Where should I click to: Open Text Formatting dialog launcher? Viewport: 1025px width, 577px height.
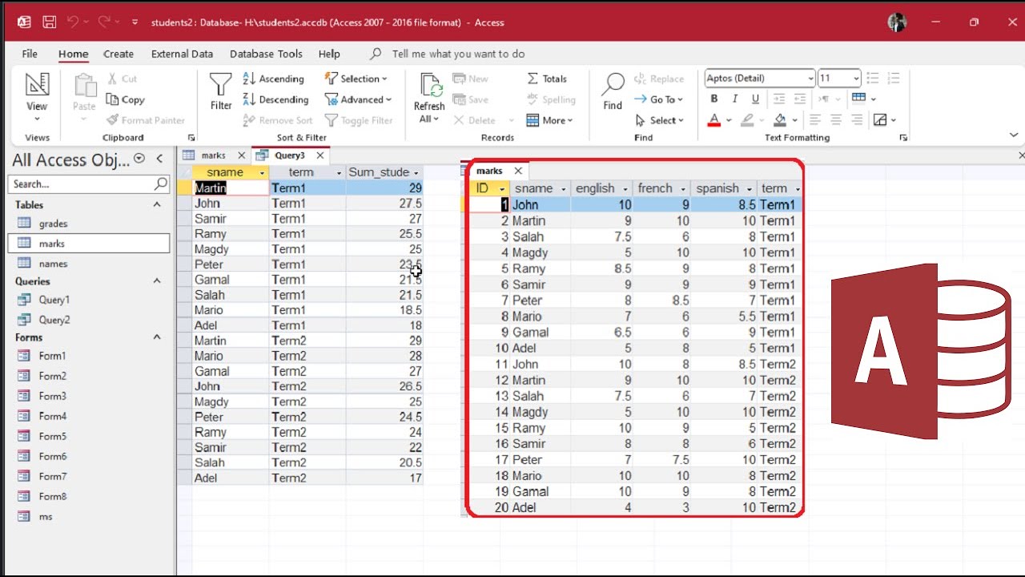[903, 138]
